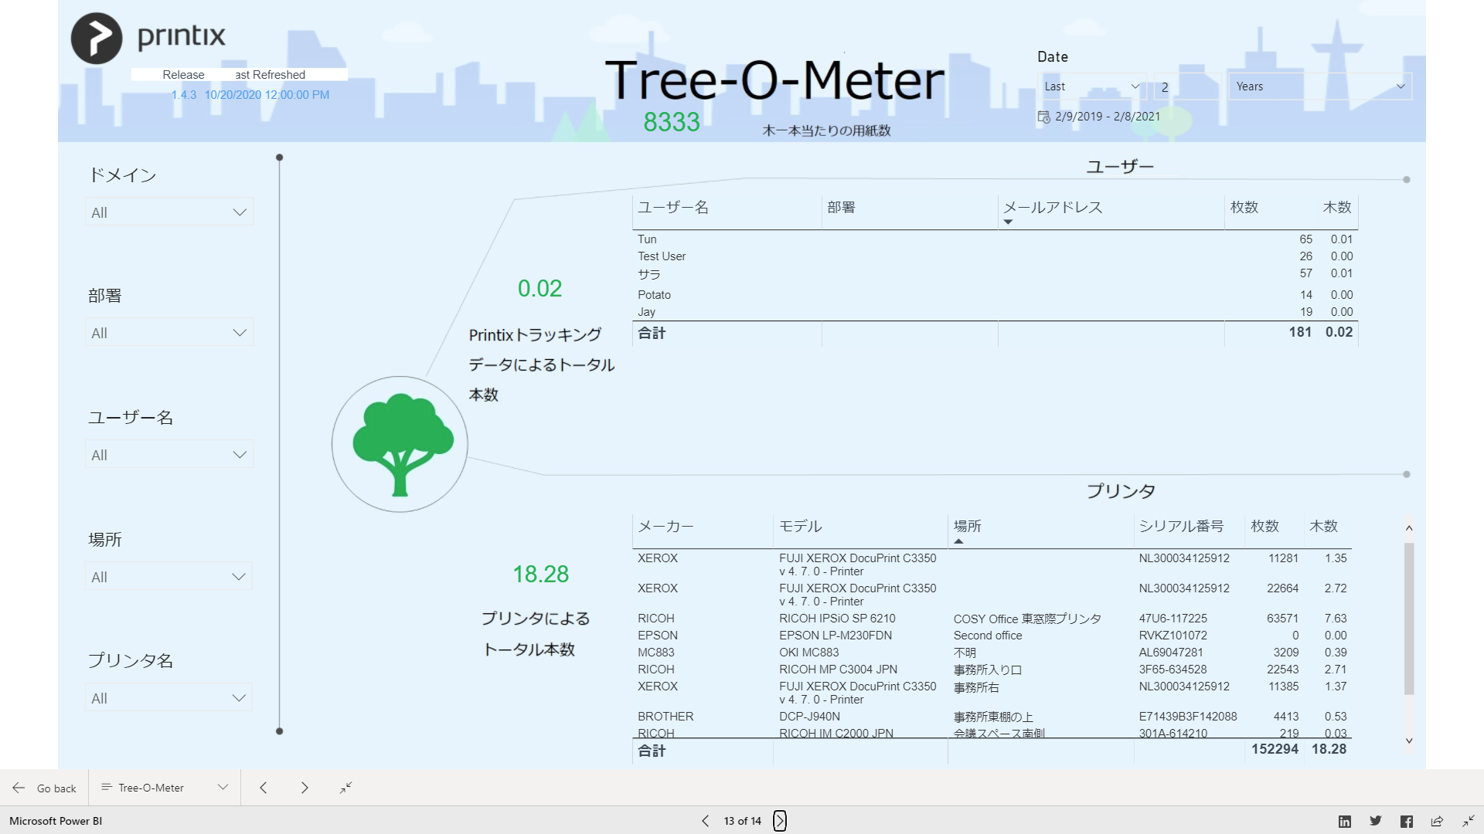
Task: Open the Last relative date dropdown
Action: click(x=1092, y=86)
